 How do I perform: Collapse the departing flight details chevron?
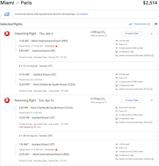coord(151,34)
